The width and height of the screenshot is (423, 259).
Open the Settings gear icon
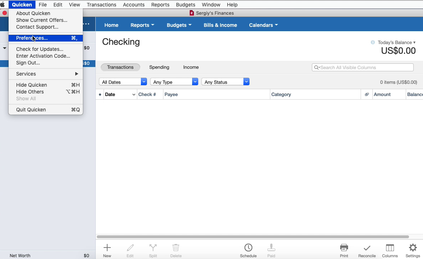click(x=413, y=248)
